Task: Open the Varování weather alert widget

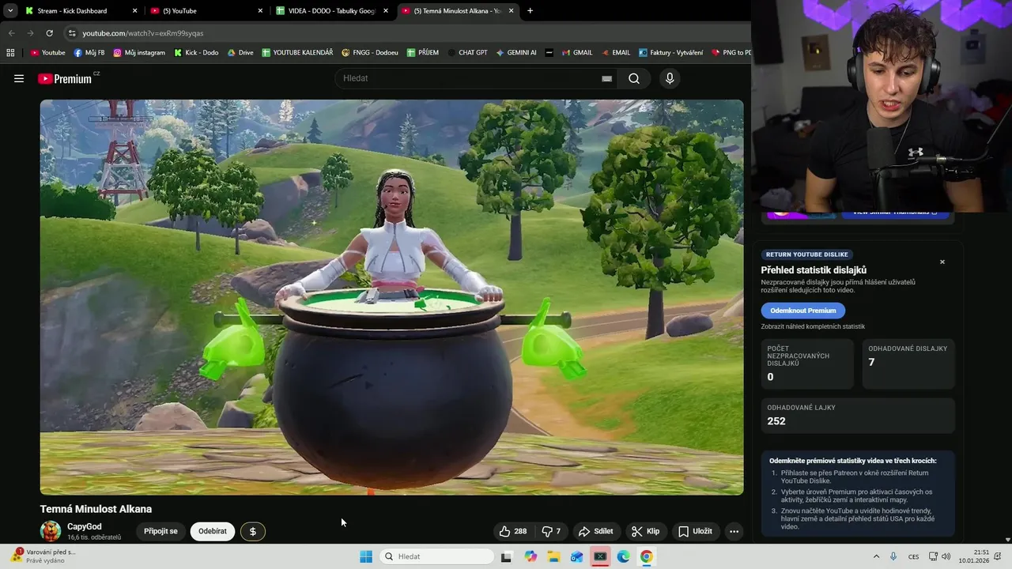Action: [43, 556]
